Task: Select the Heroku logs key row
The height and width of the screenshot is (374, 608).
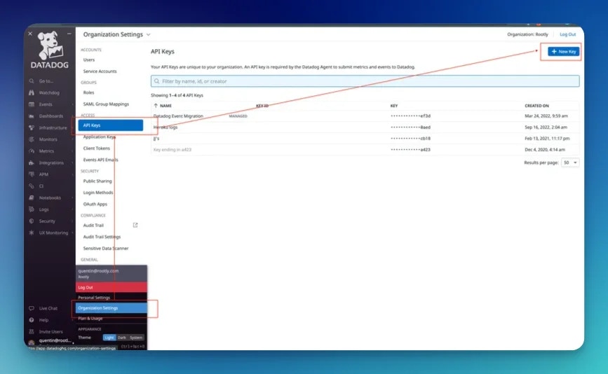Action: pos(365,127)
